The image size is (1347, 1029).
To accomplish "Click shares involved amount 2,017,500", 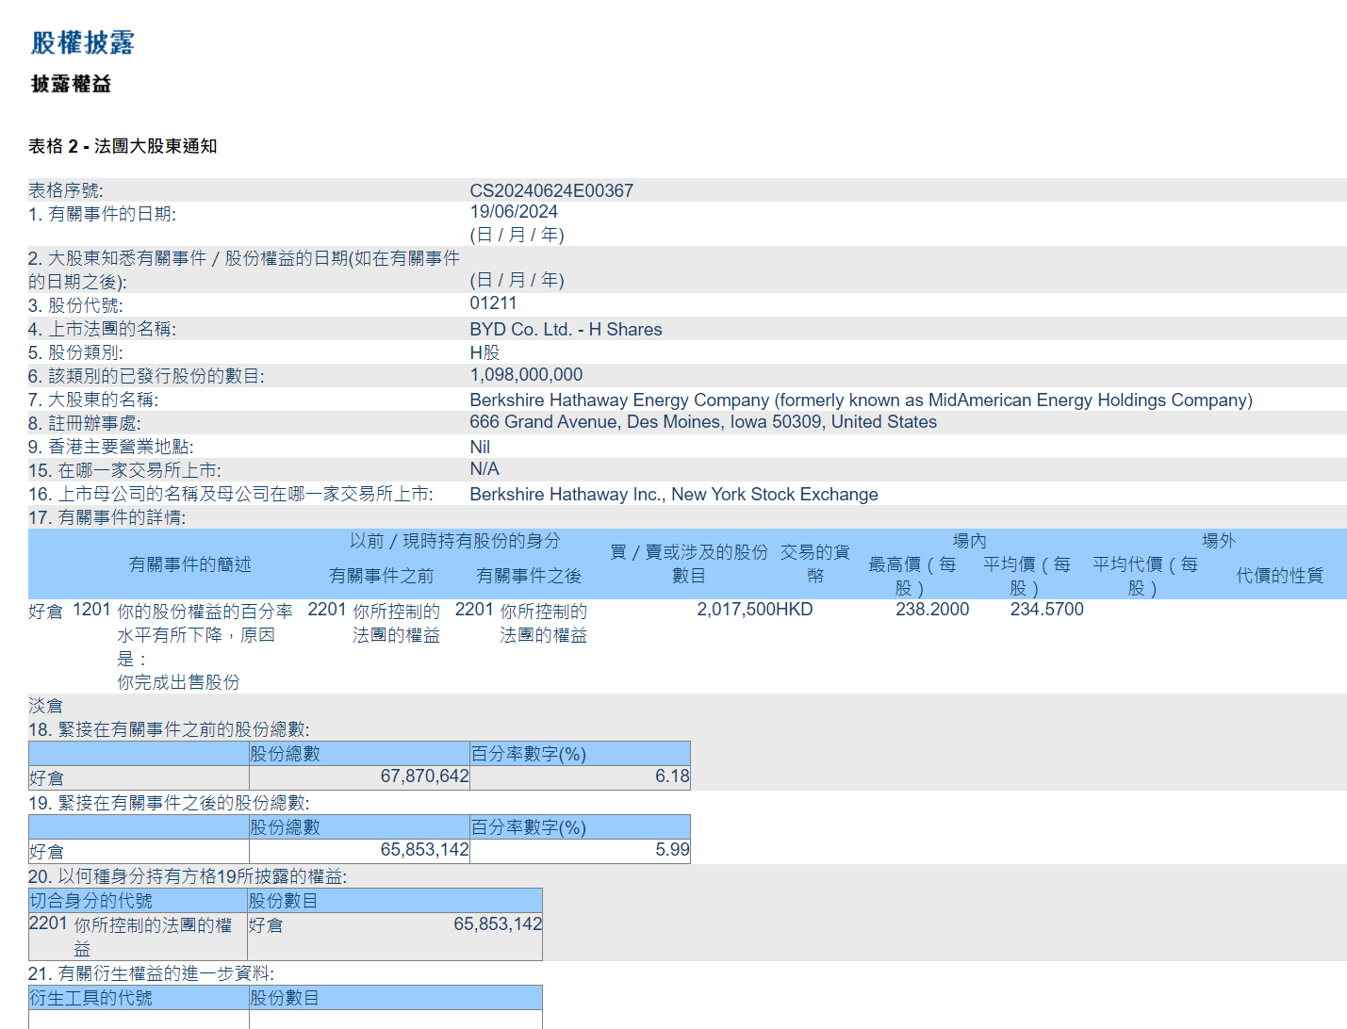I will (736, 610).
